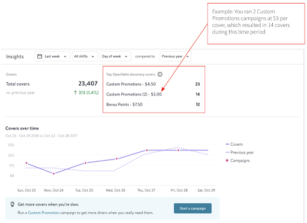Click the Mon, Oct 24 axis label

point(53,191)
